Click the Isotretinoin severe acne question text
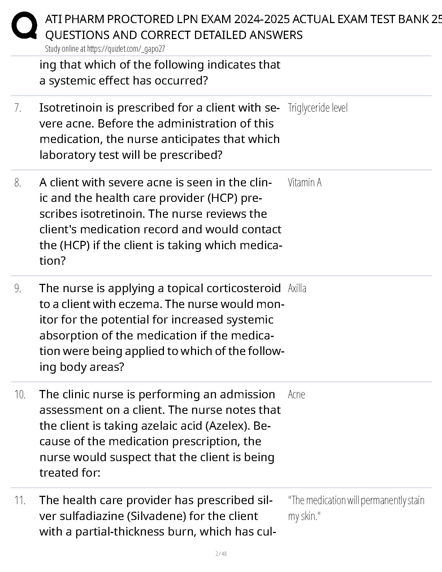Image resolution: width=442 pixels, height=572 pixels. click(160, 131)
